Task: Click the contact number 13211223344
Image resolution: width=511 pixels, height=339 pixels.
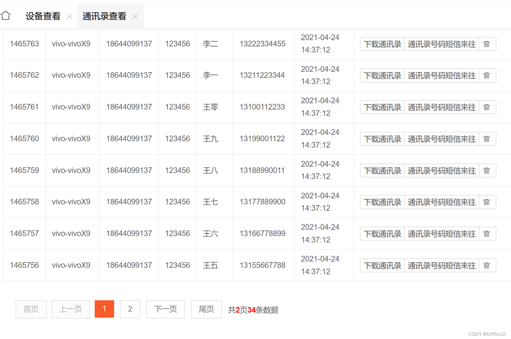Action: (x=262, y=75)
